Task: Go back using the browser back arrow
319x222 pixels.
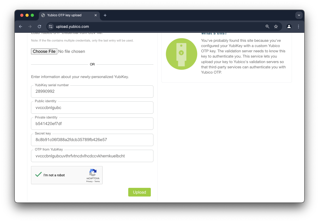Action: 20,27
